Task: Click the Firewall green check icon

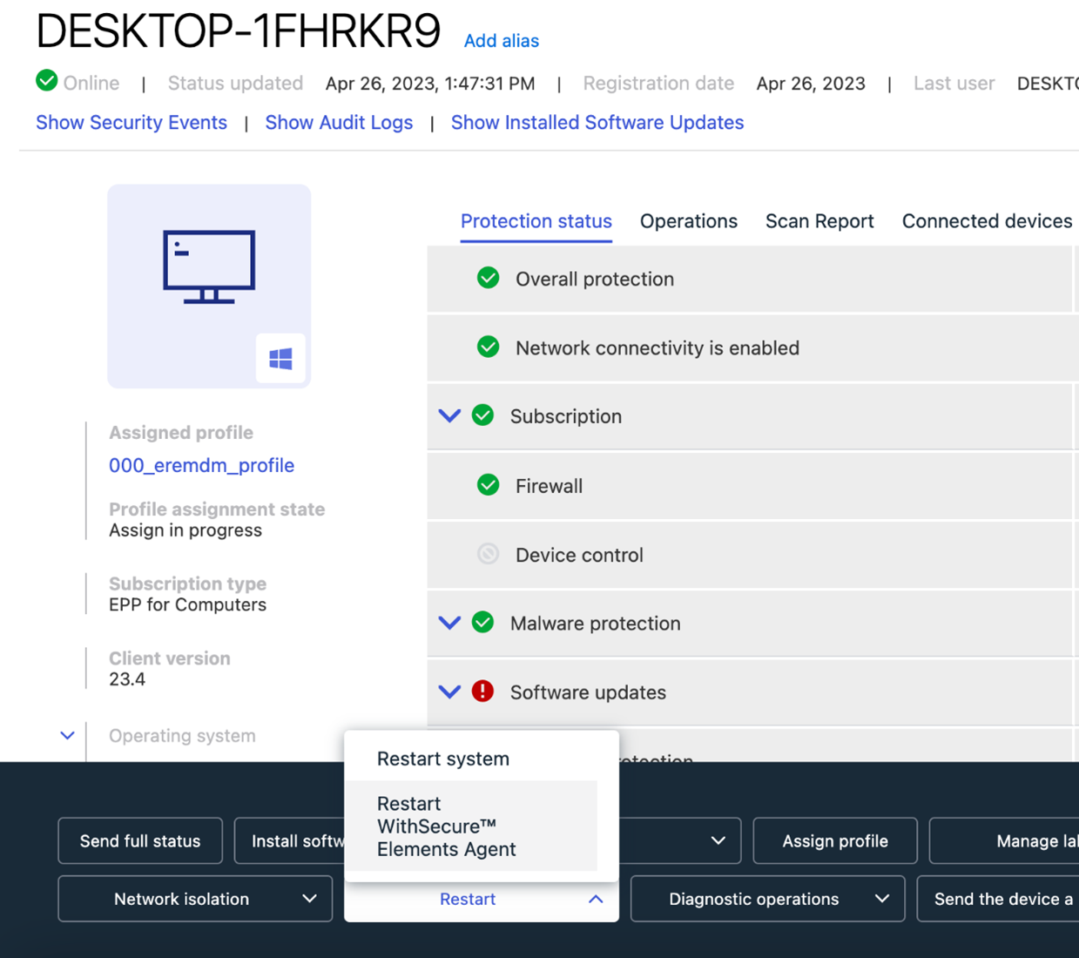Action: coord(489,485)
